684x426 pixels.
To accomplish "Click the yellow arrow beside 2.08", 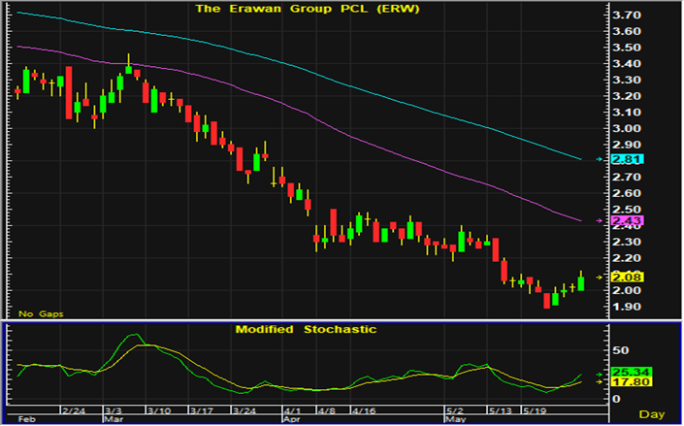I will (x=600, y=278).
